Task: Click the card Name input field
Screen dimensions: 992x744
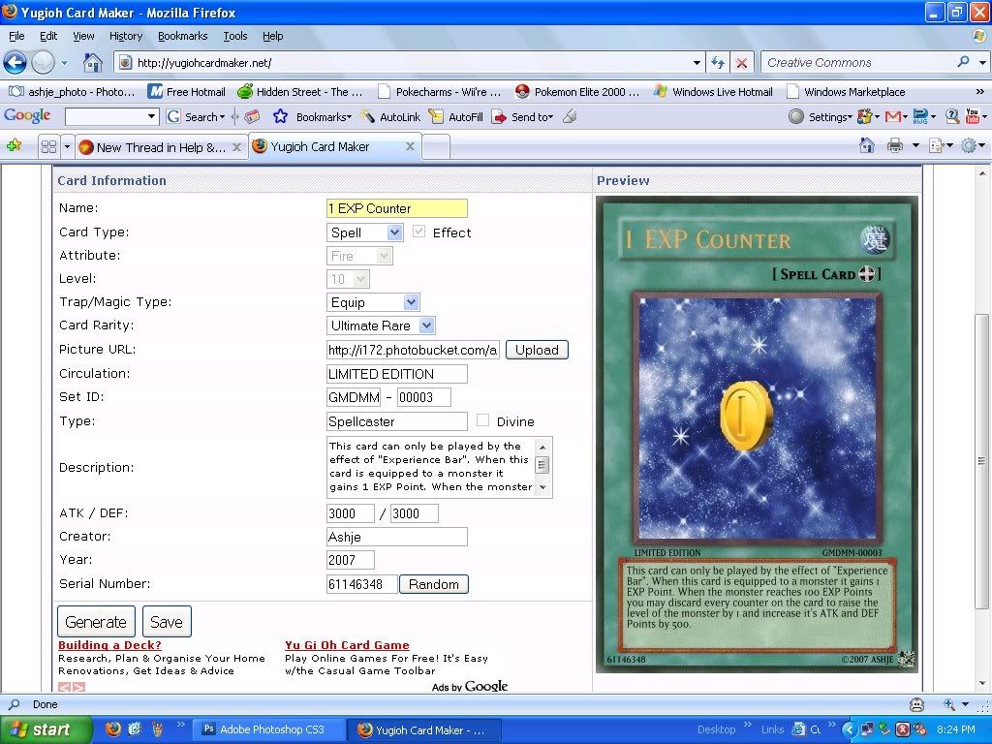Action: point(397,208)
